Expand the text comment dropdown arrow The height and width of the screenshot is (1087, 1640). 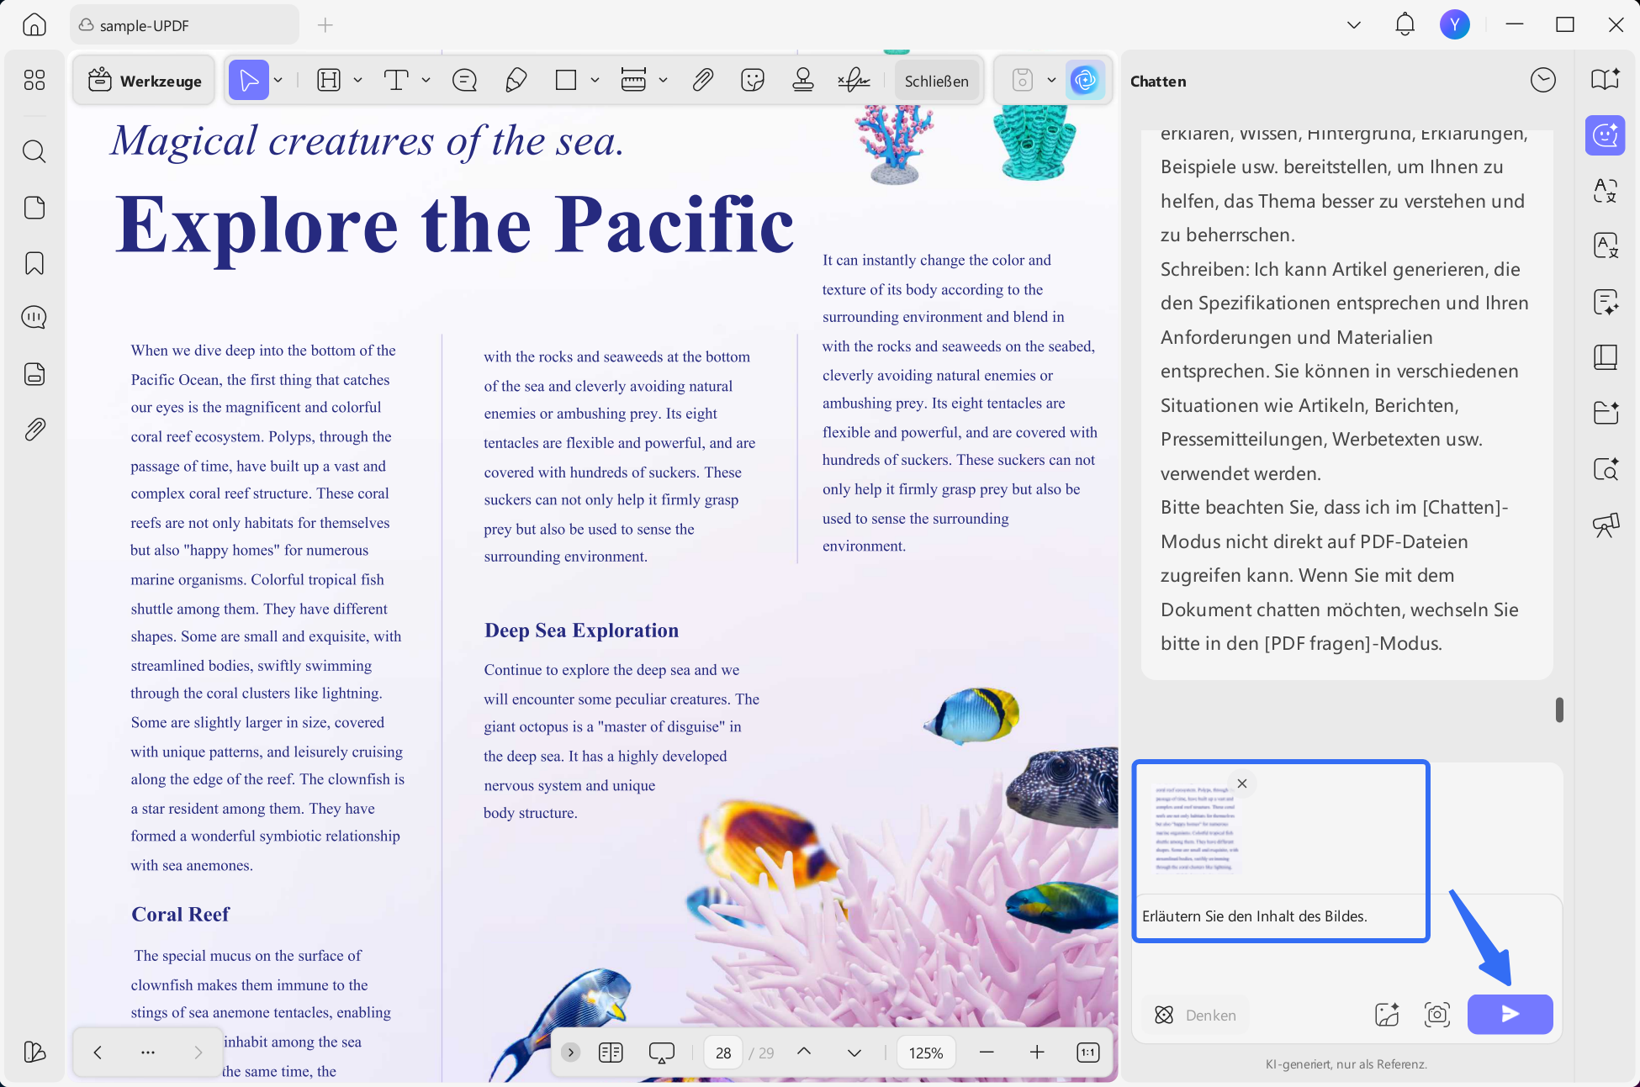coord(426,81)
